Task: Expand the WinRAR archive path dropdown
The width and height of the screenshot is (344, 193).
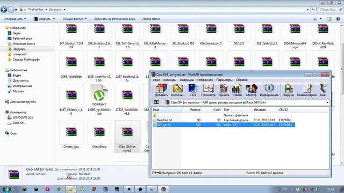Action: (x=327, y=102)
